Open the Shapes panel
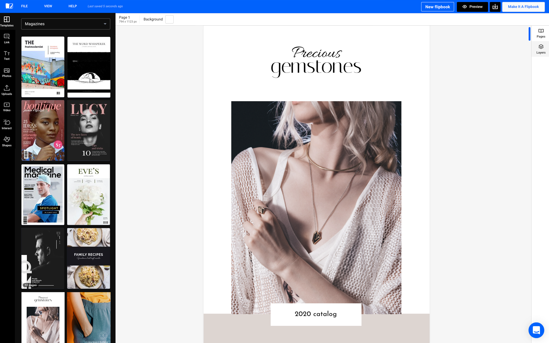The width and height of the screenshot is (549, 343). (x=7, y=141)
